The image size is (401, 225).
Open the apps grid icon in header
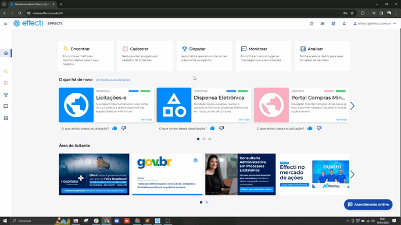pyautogui.click(x=333, y=23)
